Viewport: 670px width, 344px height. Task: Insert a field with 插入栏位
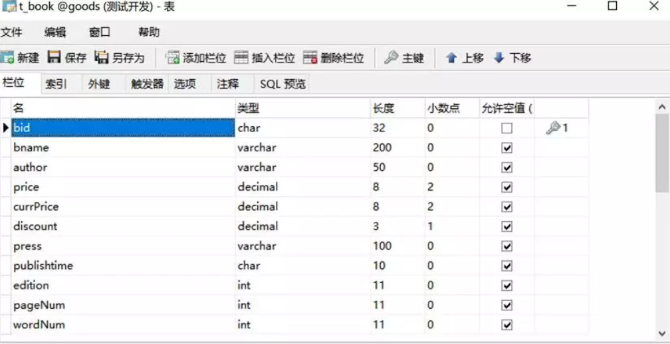265,58
